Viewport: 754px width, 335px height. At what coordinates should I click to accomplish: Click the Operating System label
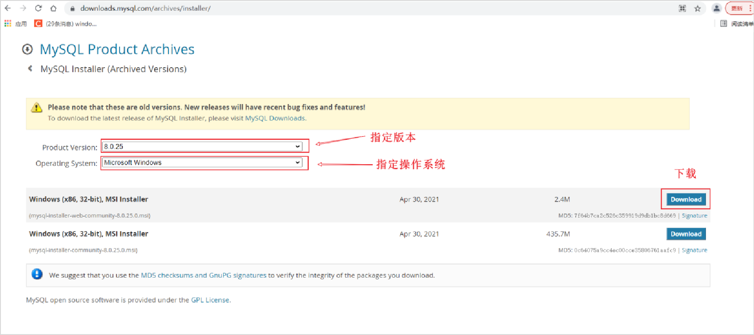[66, 163]
